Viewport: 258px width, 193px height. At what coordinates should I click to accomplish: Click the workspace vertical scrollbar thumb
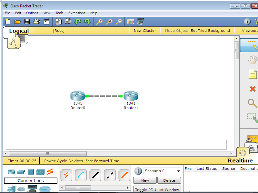pos(236,50)
